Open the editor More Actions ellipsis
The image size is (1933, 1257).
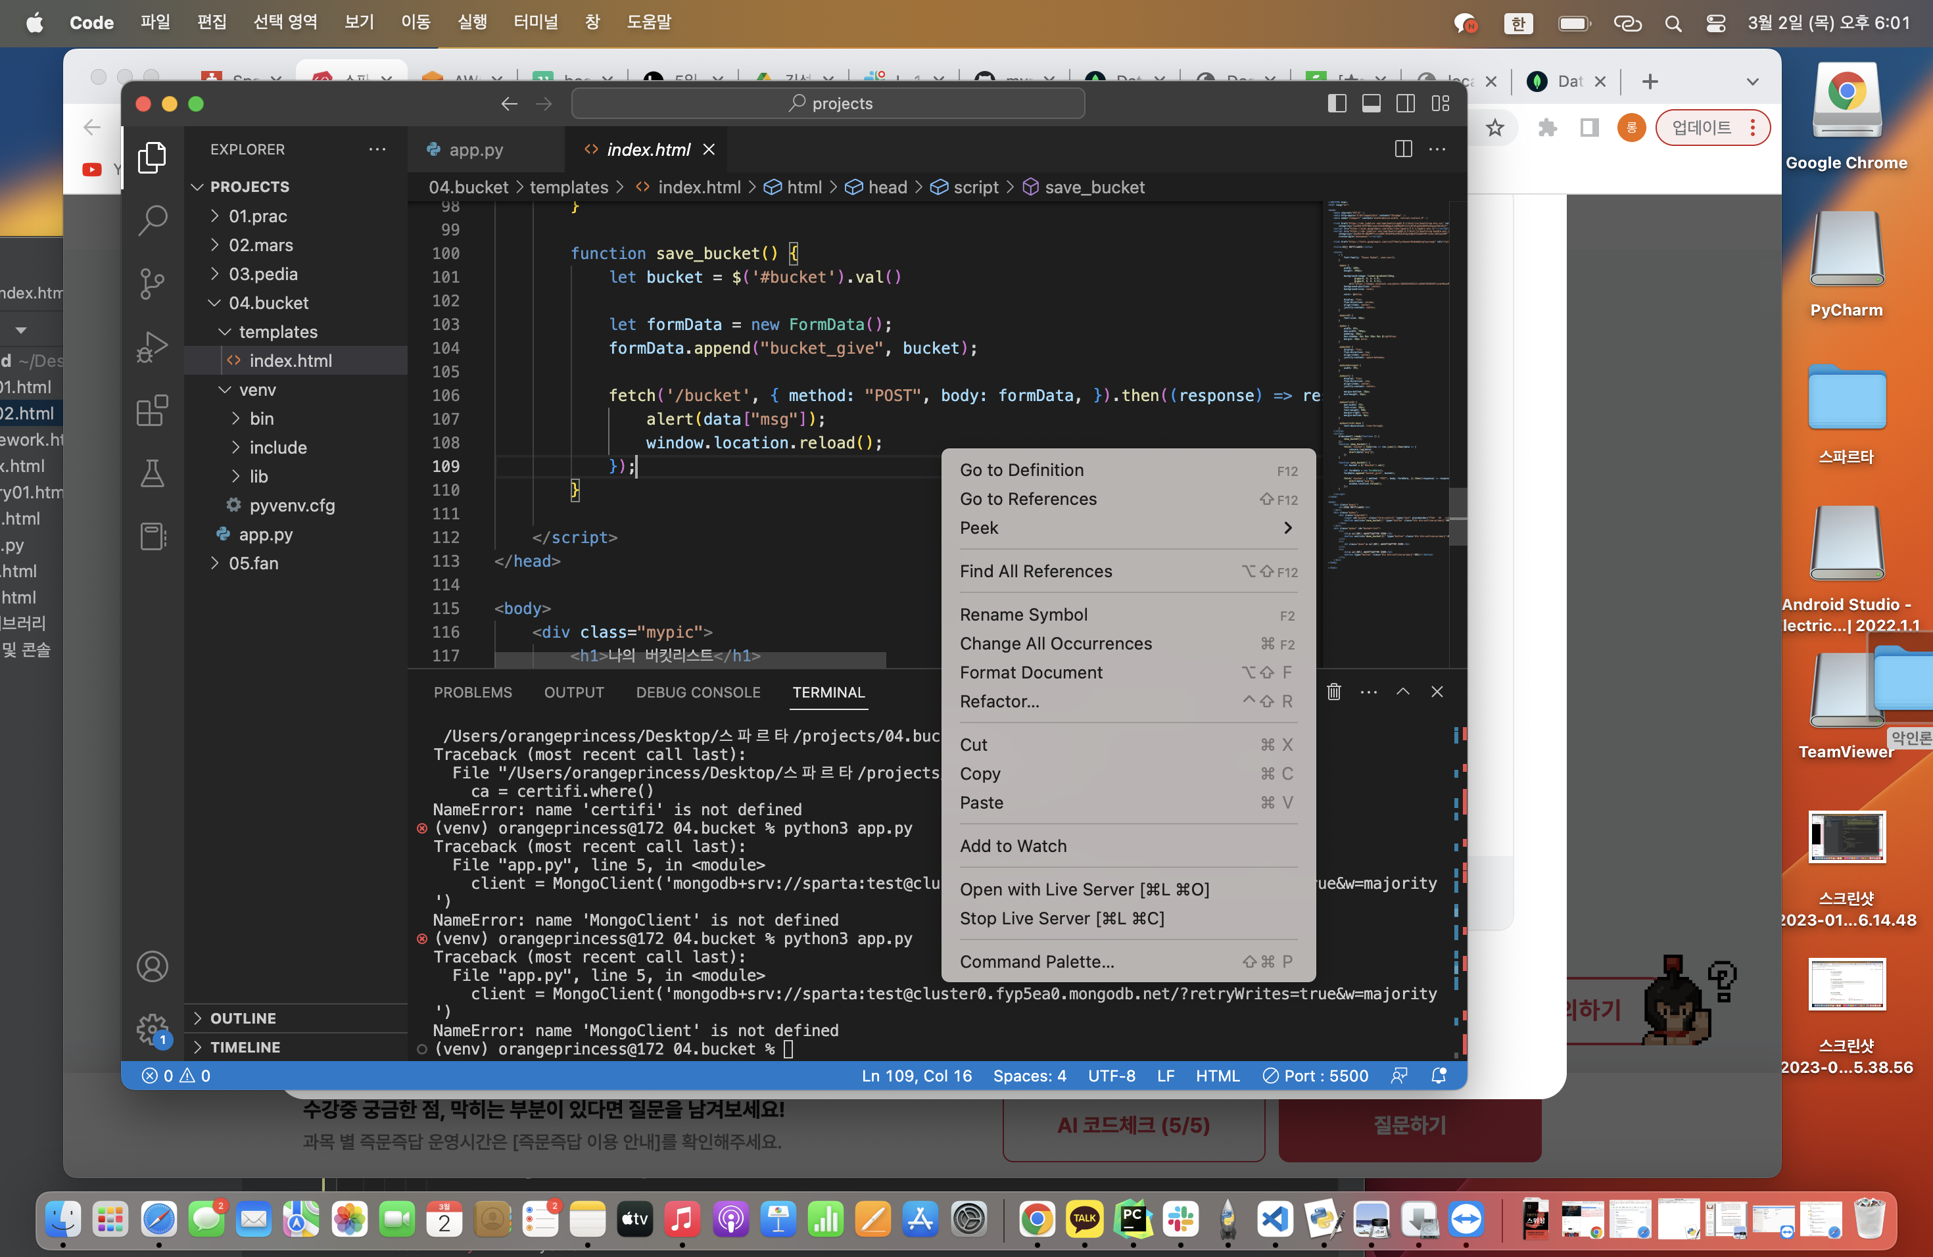tap(1437, 149)
